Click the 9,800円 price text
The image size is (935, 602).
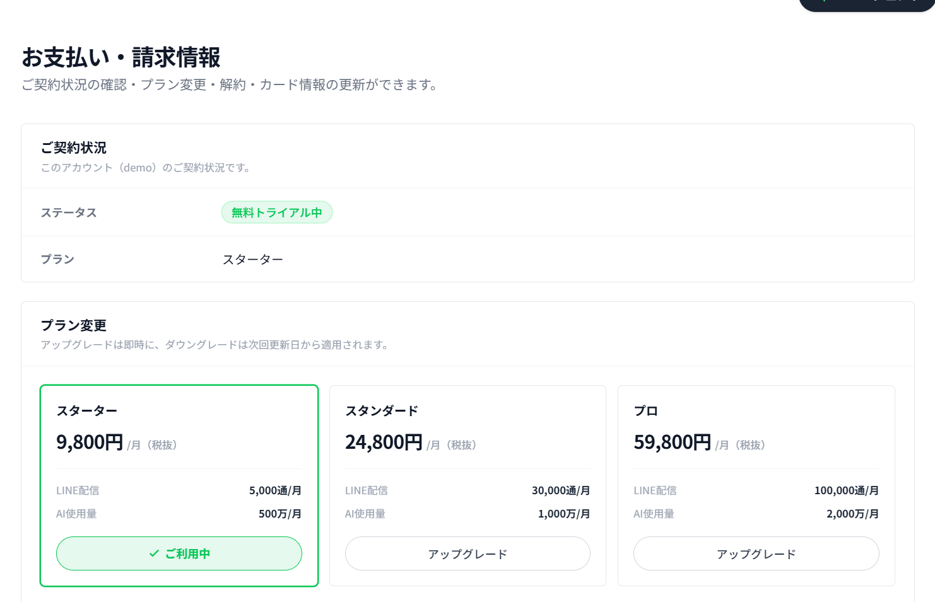pos(90,443)
